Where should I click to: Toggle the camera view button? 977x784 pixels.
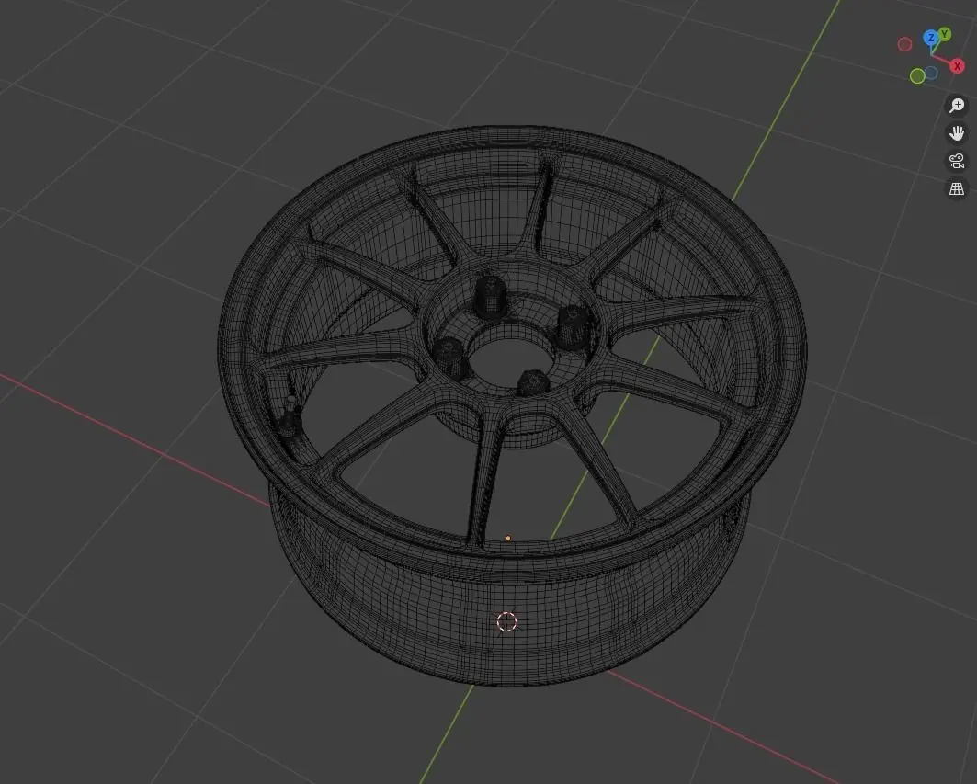tap(957, 161)
